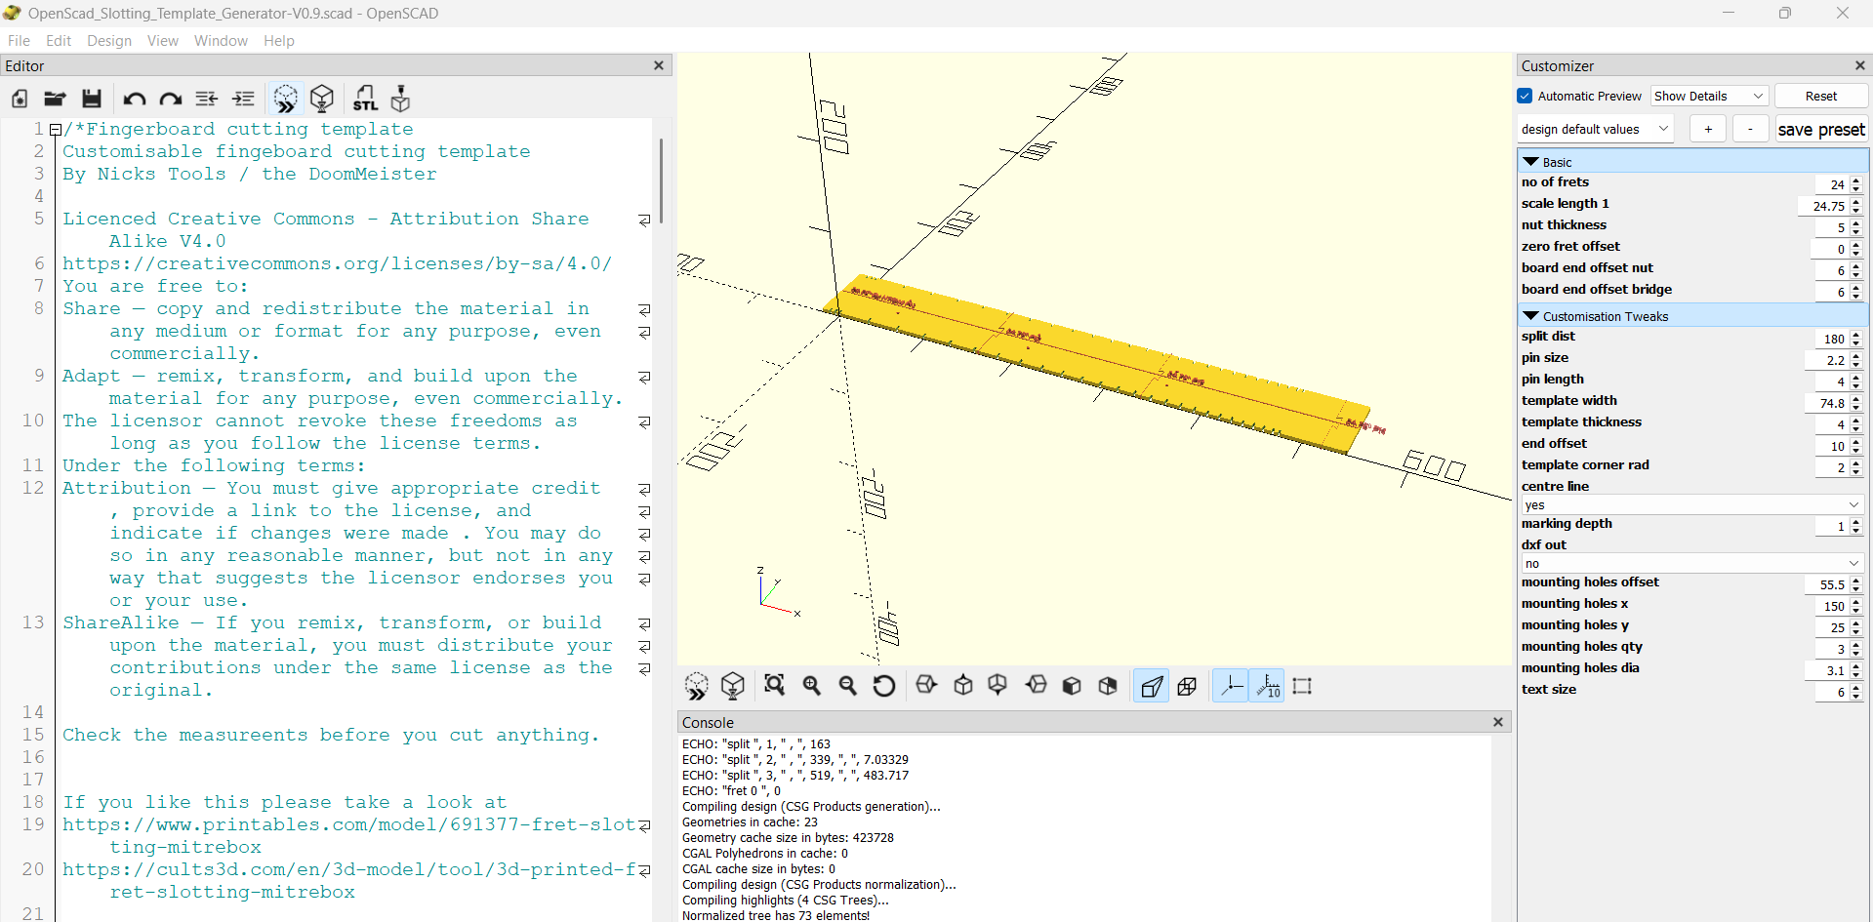Toggle Orthogonal projection in viewport toolbar
Image resolution: width=1873 pixels, height=922 pixels.
coord(1188,686)
